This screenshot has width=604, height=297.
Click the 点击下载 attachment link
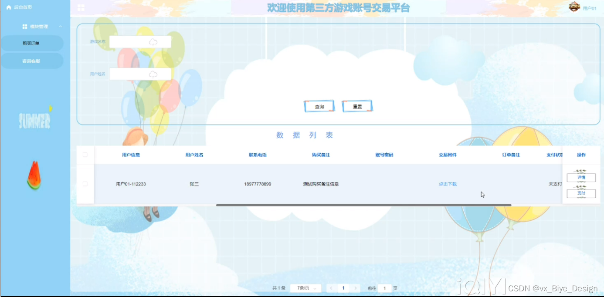pos(448,184)
